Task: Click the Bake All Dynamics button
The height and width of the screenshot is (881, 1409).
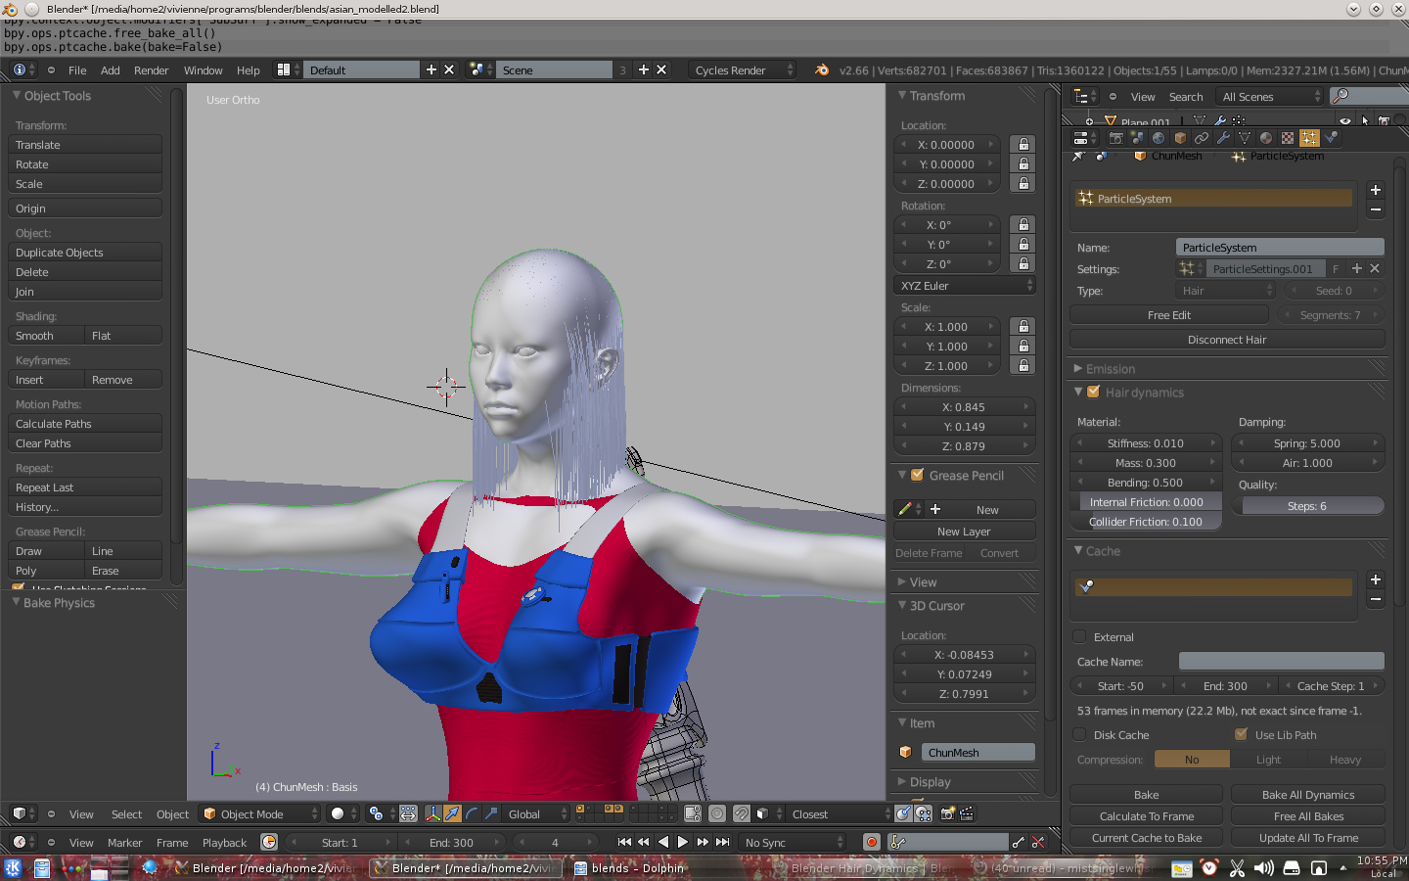Action: [x=1308, y=795]
